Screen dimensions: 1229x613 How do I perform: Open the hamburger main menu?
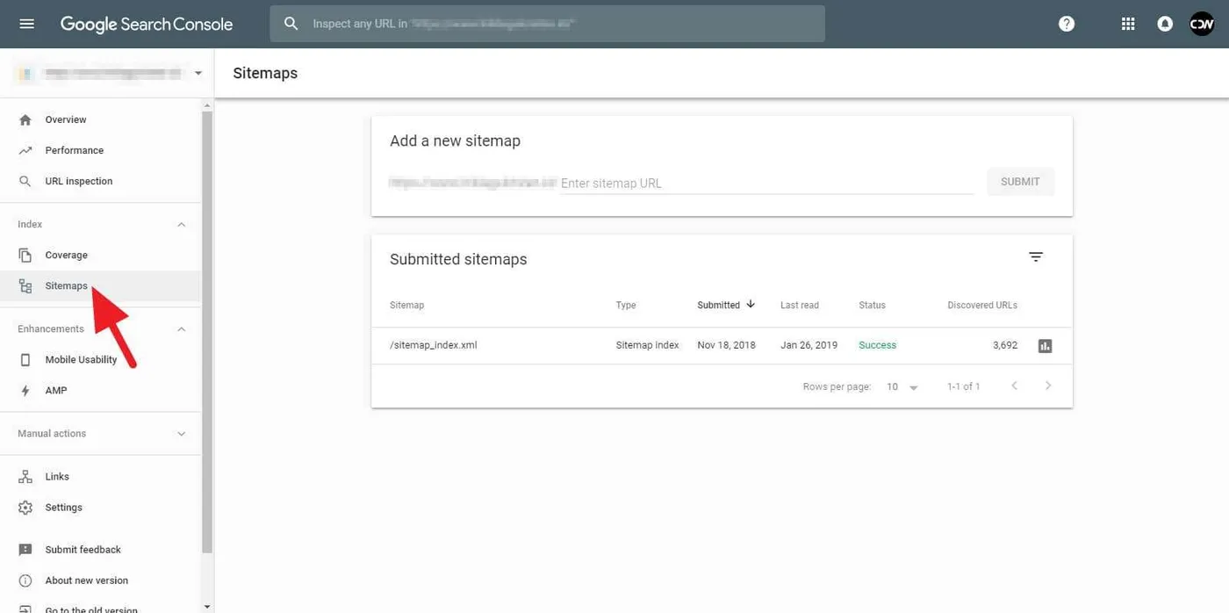click(26, 24)
